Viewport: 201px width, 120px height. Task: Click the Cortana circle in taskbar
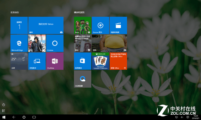[24, 117]
